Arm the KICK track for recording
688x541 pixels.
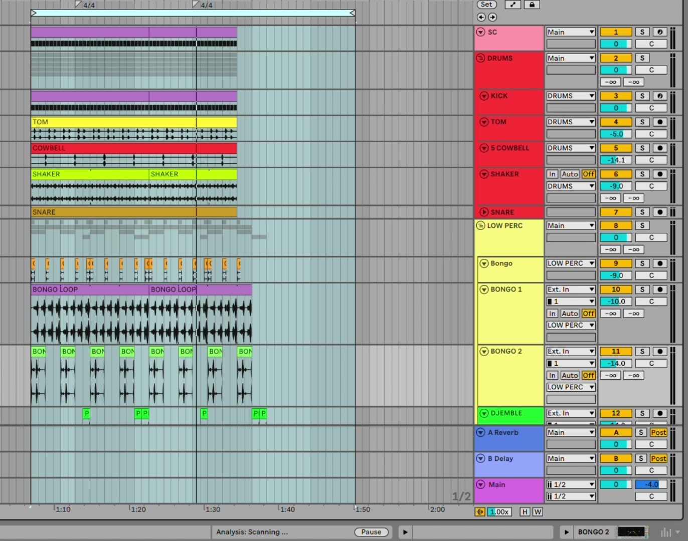coord(660,96)
